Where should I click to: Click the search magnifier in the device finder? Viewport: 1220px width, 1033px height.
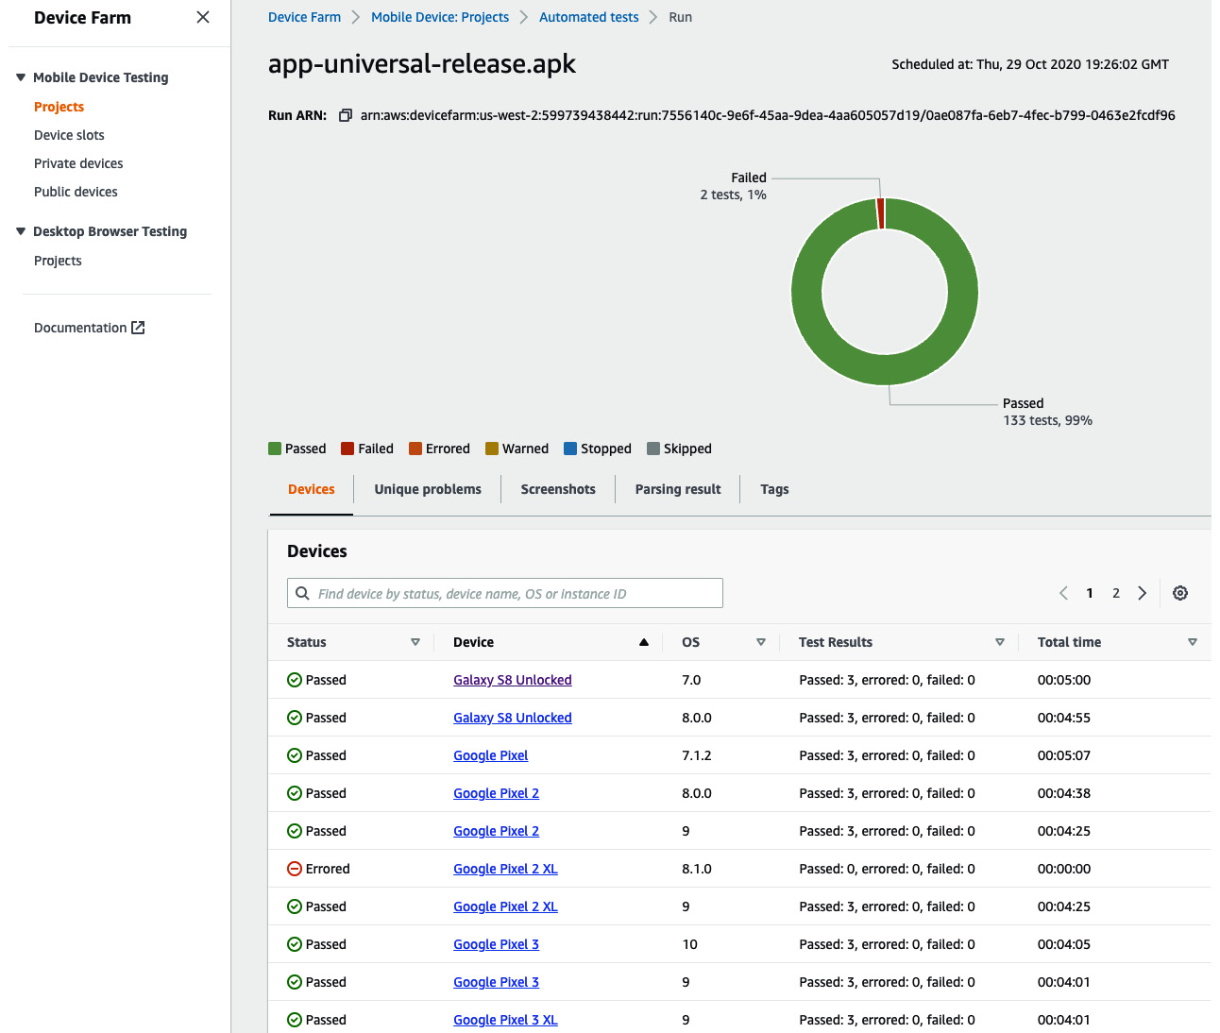tap(302, 592)
